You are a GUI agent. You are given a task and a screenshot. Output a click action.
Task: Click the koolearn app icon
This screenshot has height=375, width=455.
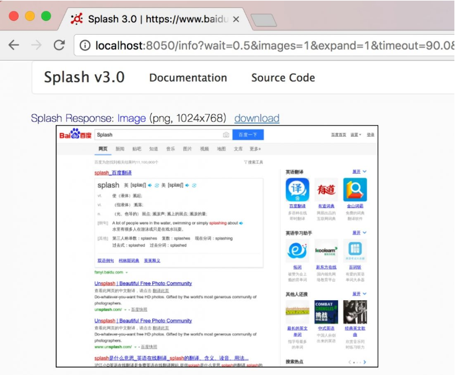point(326,251)
